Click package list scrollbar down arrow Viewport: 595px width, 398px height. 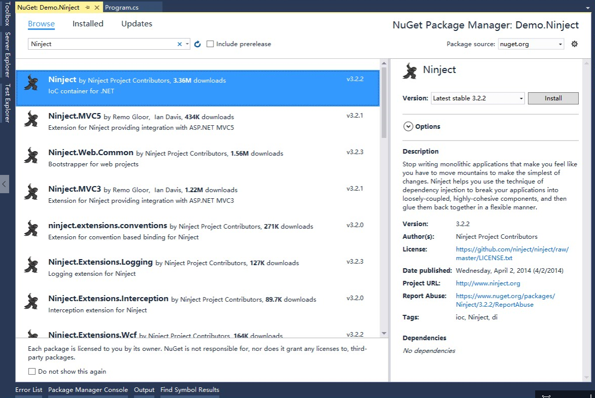[384, 334]
